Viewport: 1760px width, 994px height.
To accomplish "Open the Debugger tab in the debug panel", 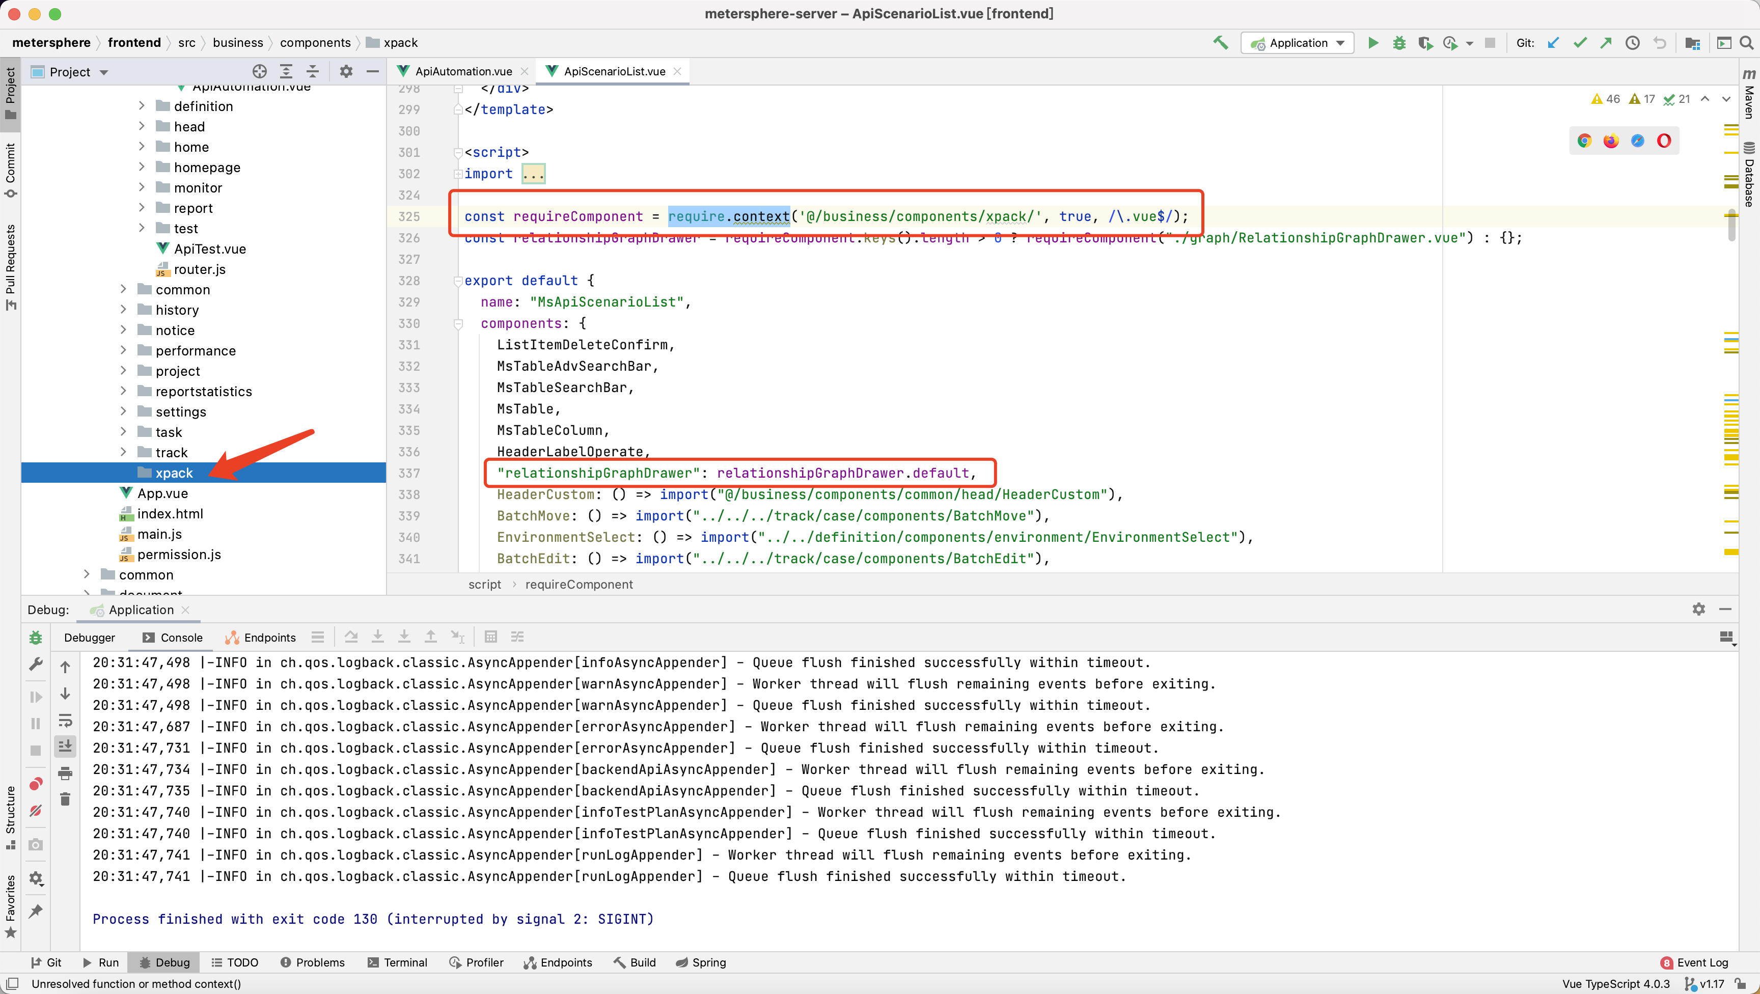I will (x=90, y=637).
